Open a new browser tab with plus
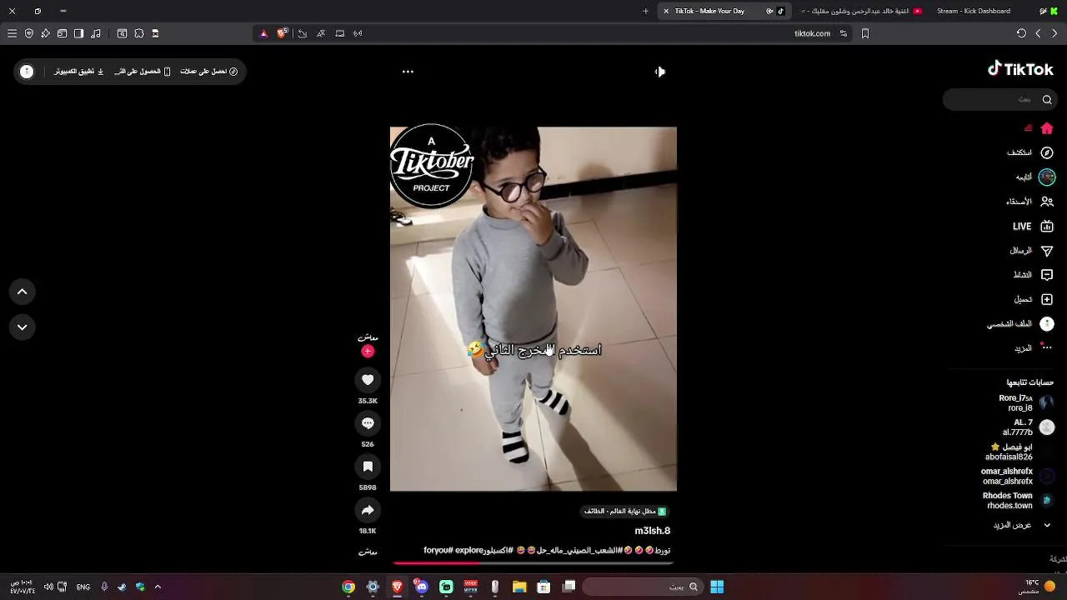 coord(645,11)
